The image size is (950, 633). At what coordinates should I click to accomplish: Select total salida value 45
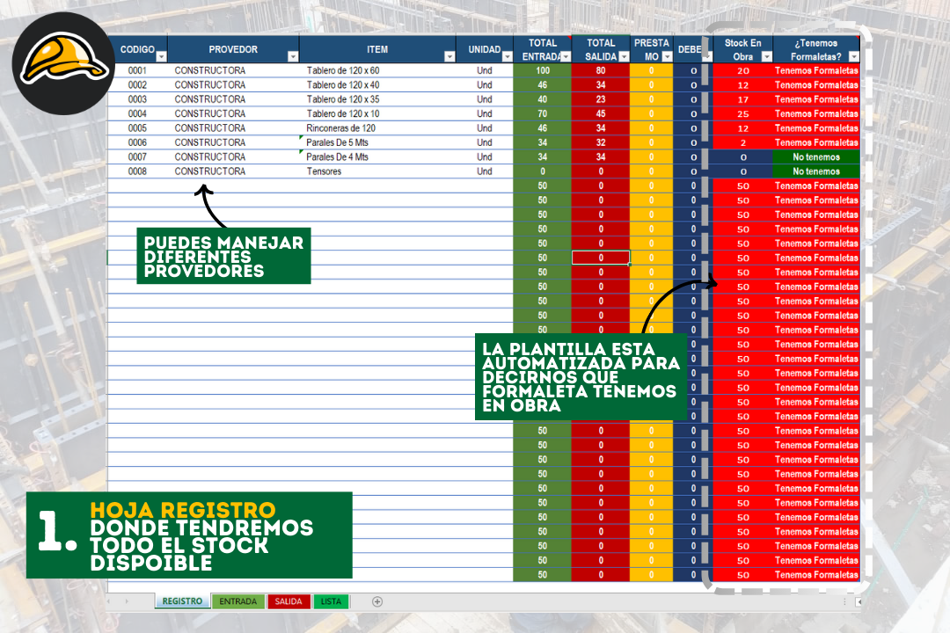[601, 114]
